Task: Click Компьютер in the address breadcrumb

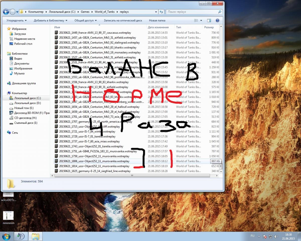Action: click(36, 12)
